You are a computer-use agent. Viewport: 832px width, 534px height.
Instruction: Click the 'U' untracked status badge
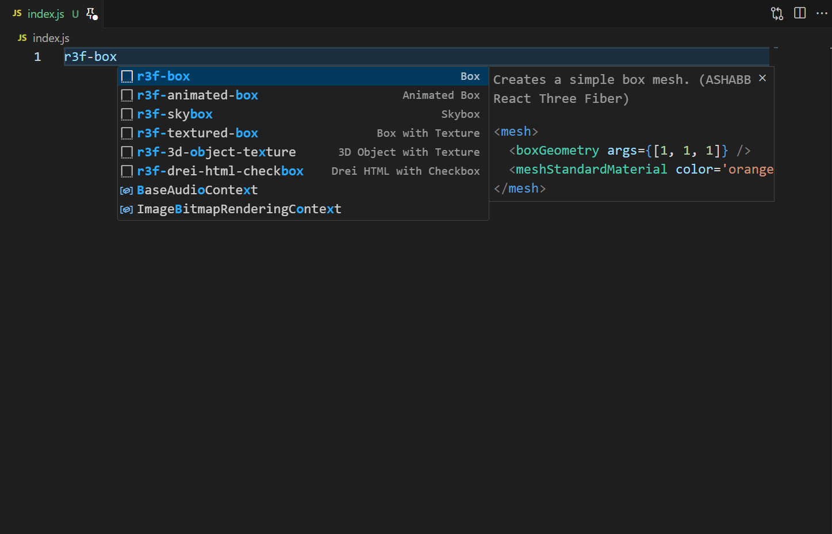point(75,14)
